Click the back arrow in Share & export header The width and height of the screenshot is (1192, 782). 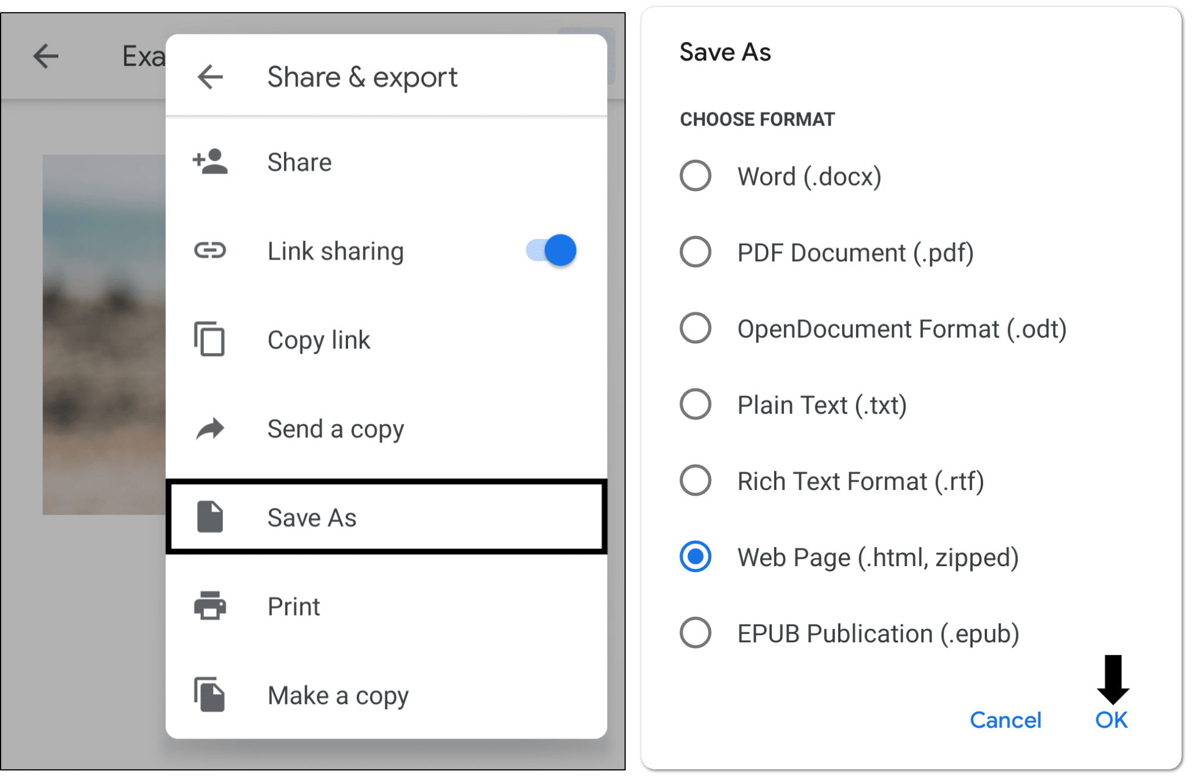(x=210, y=76)
